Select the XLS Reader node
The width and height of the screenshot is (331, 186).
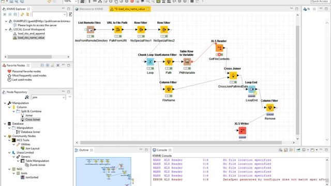pos(219,48)
